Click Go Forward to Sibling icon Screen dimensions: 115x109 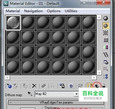104,86
